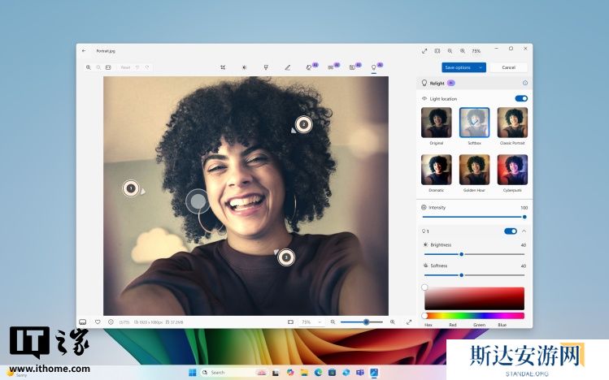Screen dimensions: 609x380
Task: Click the Intensity slider track
Action: tap(472, 217)
